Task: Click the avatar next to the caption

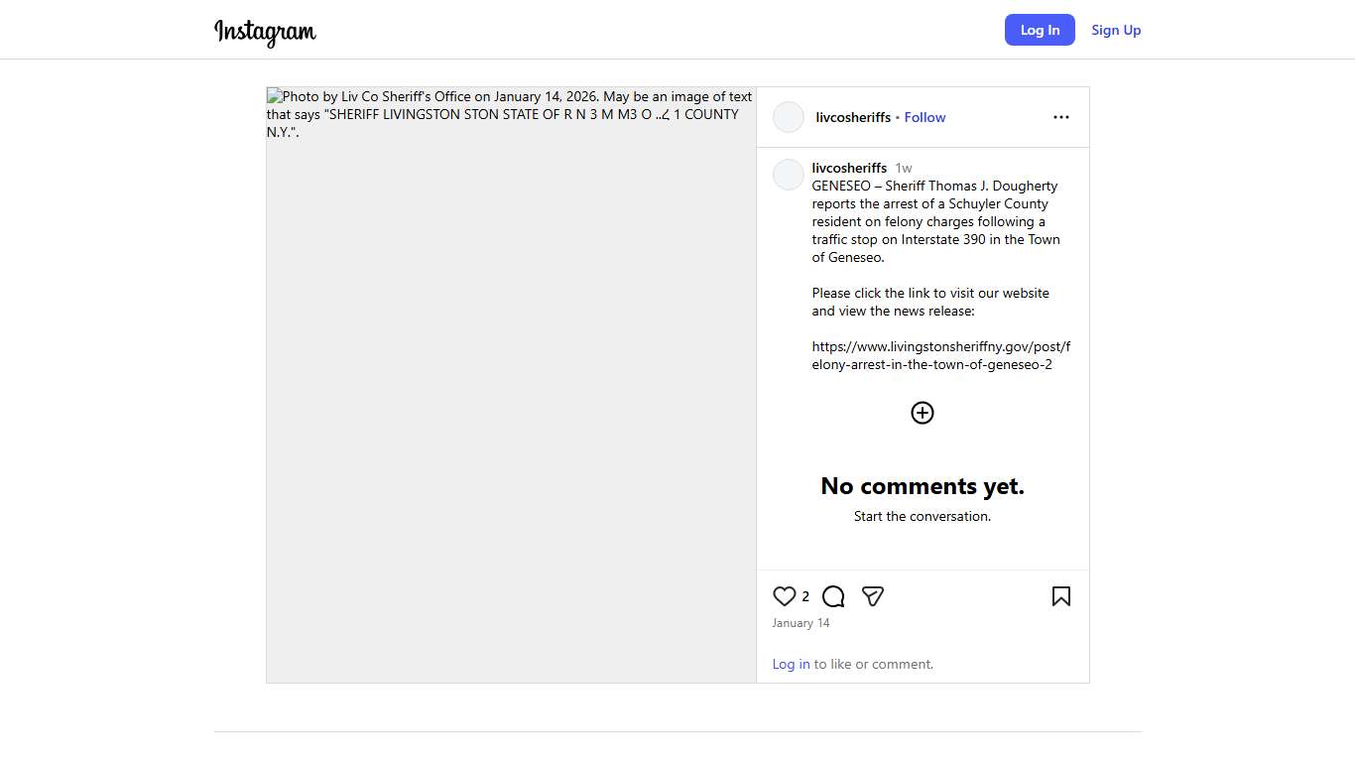Action: 789,175
